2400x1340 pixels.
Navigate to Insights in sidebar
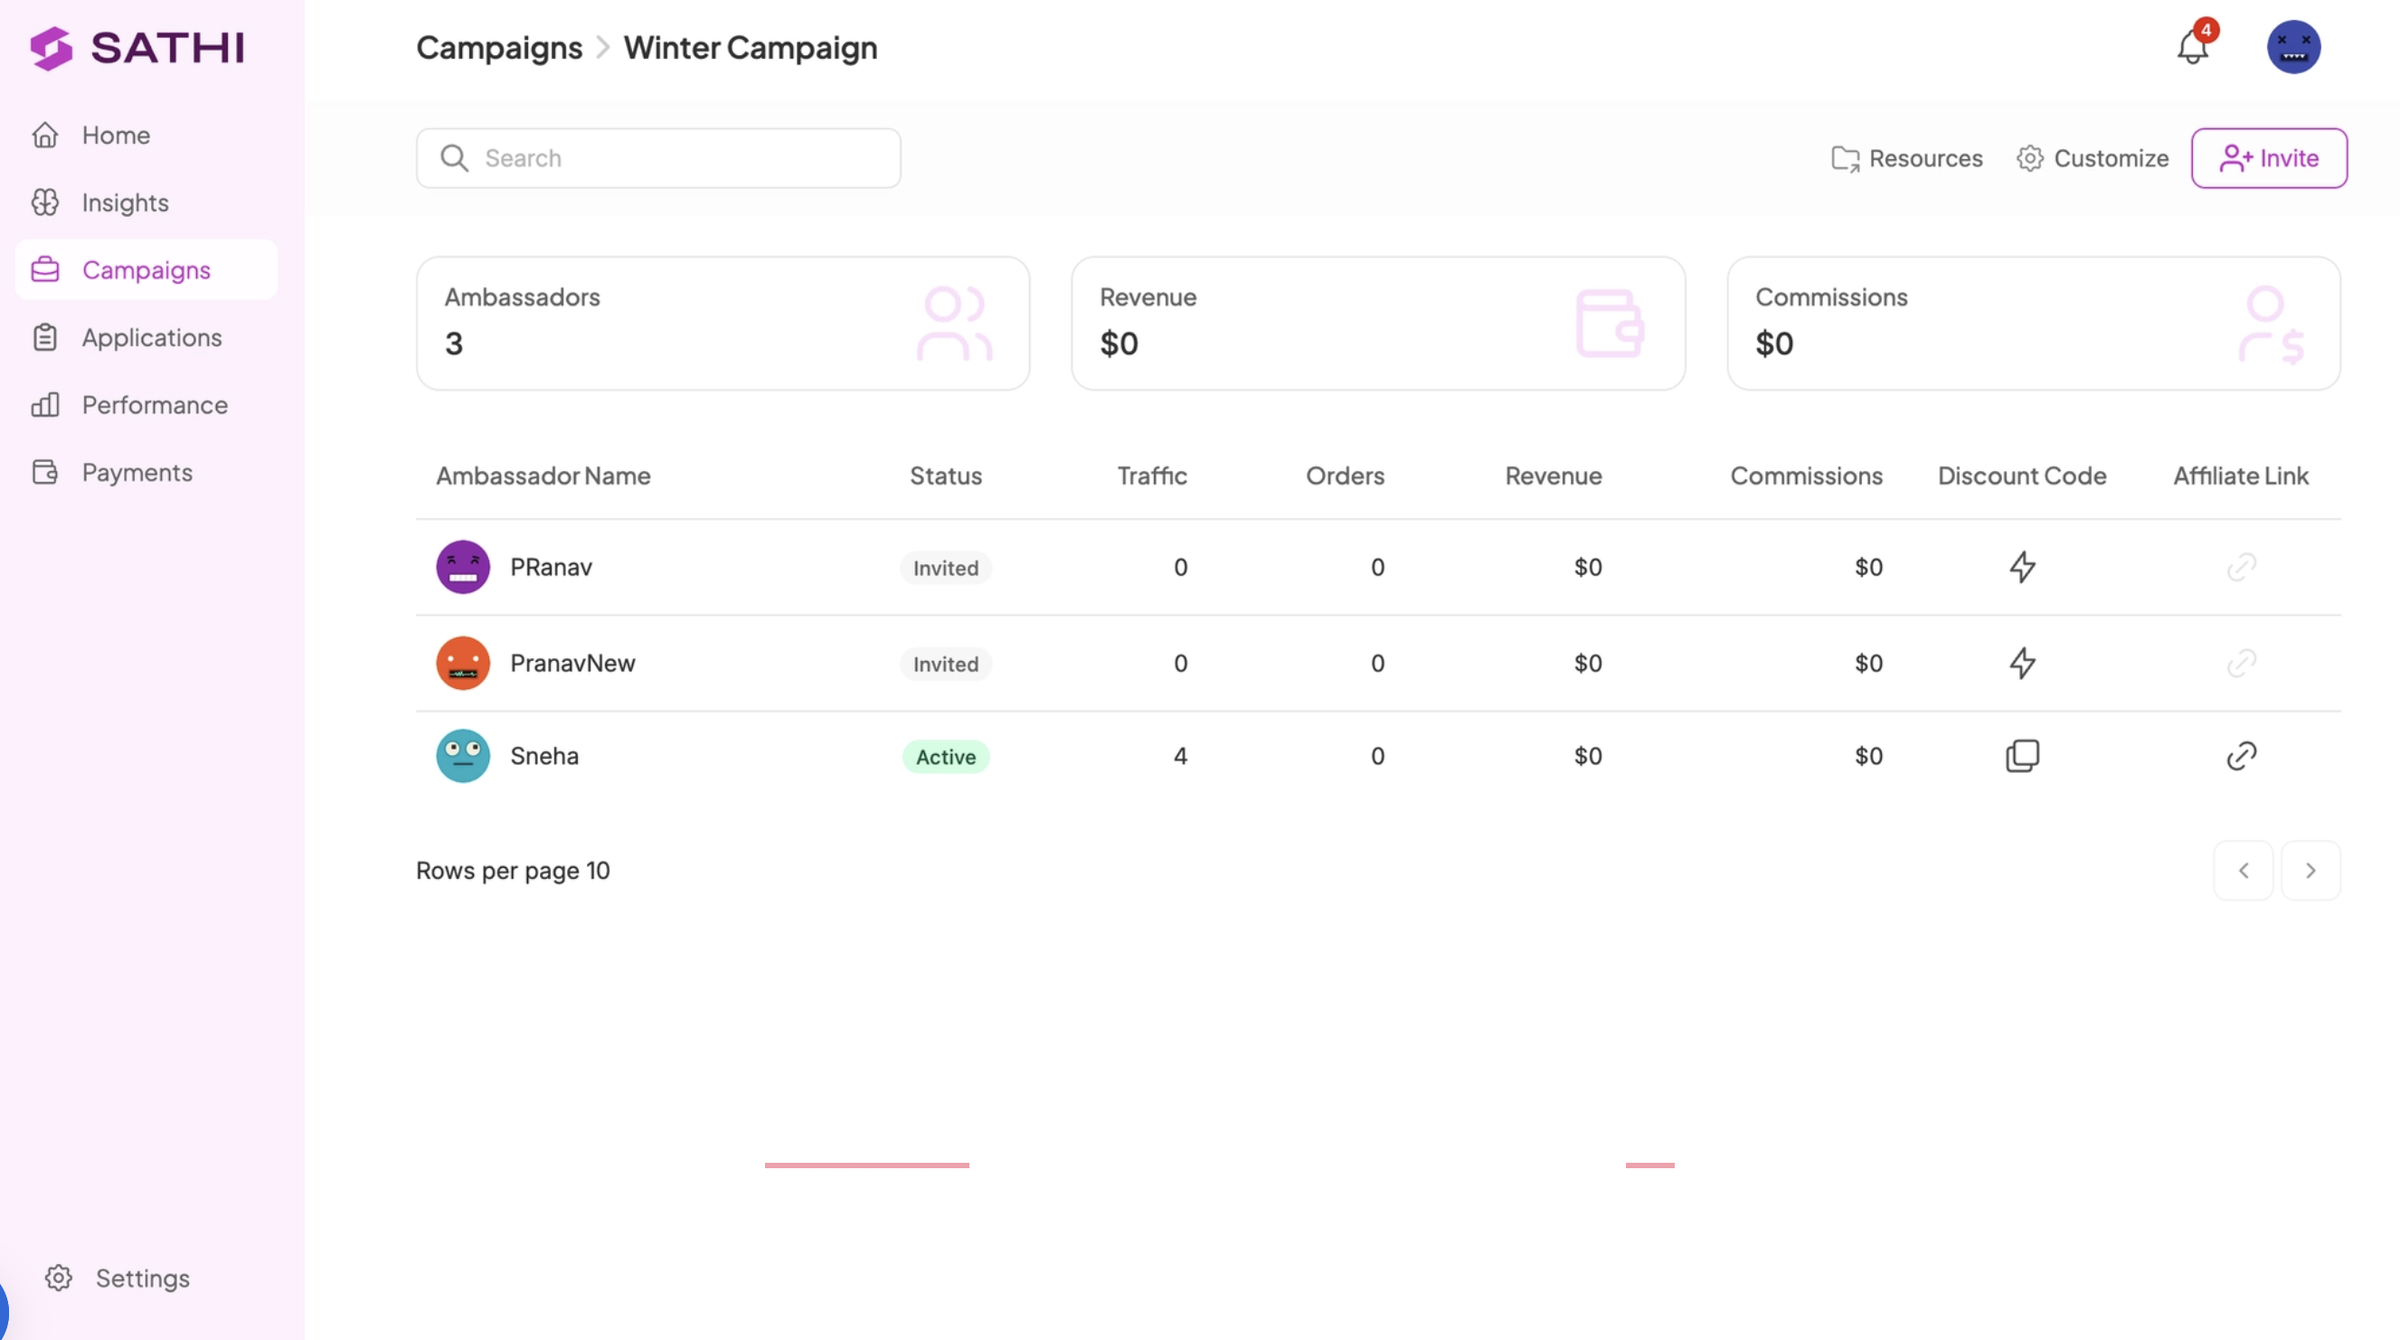(125, 203)
